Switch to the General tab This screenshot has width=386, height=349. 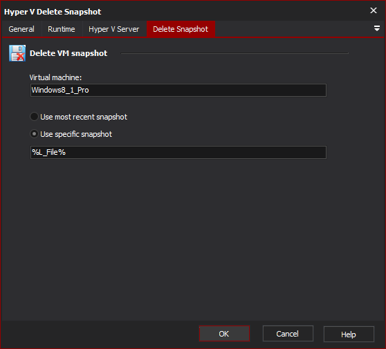pos(21,29)
